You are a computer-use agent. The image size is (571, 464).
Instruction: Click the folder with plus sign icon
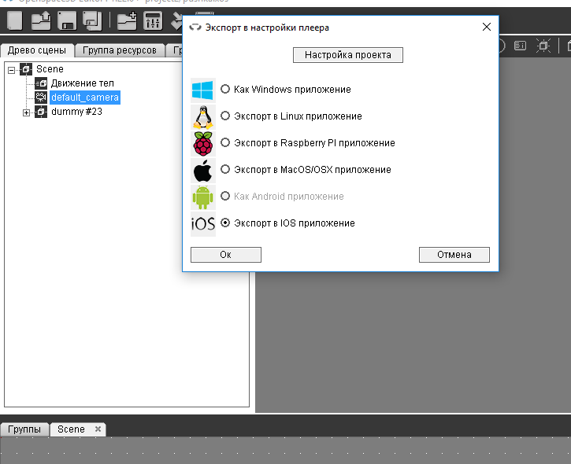pos(127,20)
